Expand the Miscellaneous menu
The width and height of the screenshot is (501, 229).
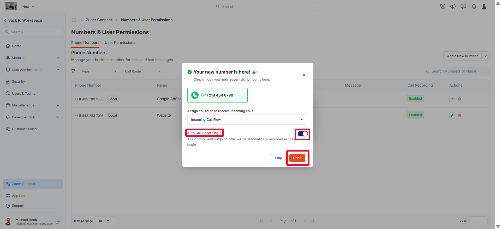point(33,105)
